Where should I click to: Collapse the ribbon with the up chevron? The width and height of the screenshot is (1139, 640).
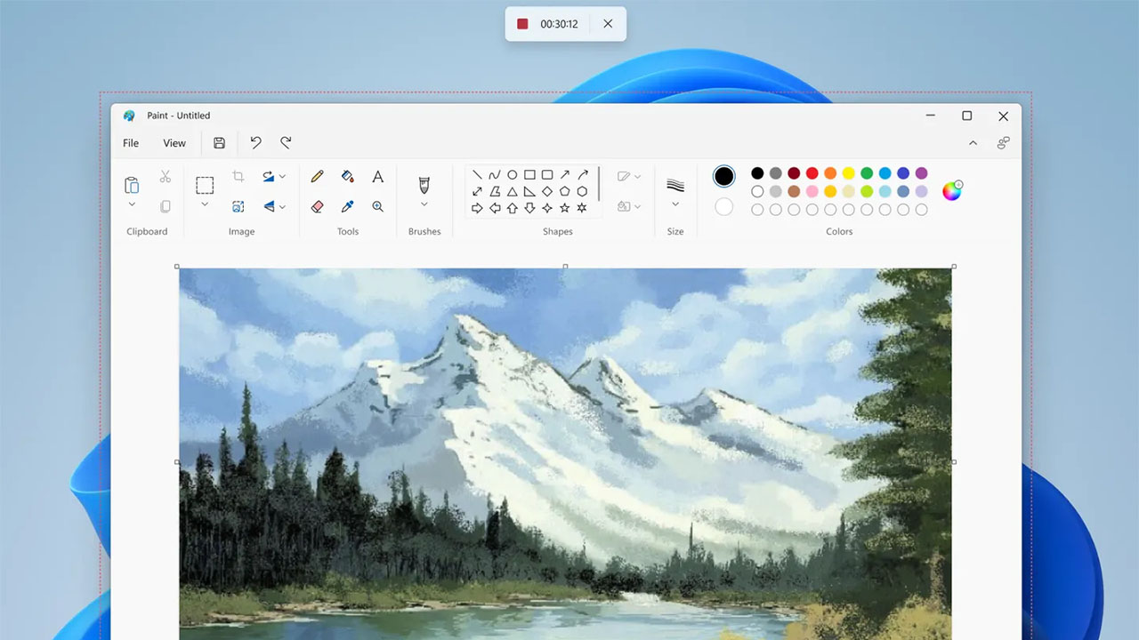(x=973, y=142)
